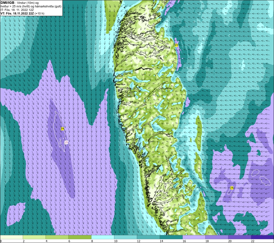This screenshot has height=243, width=274.
Task: Click the '6' tick label on the color scale
Action: pos(69,241)
